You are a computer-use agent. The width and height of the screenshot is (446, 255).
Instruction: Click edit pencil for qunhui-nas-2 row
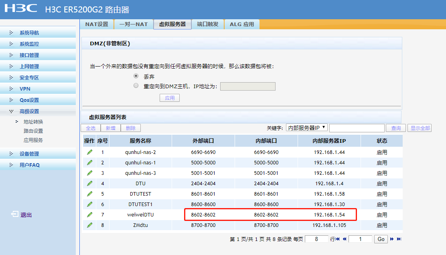point(89,152)
